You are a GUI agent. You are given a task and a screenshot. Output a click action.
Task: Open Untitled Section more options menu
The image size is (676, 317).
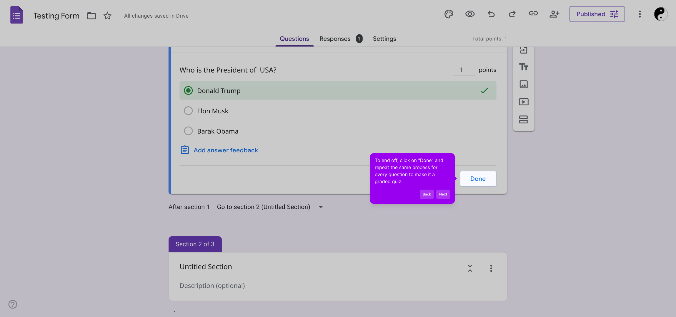pyautogui.click(x=491, y=268)
